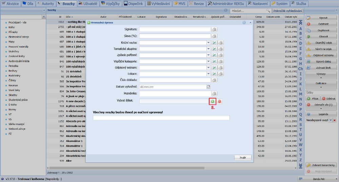Click eraser icon next to Lokace row
The width and height of the screenshot is (339, 182).
tap(221, 74)
